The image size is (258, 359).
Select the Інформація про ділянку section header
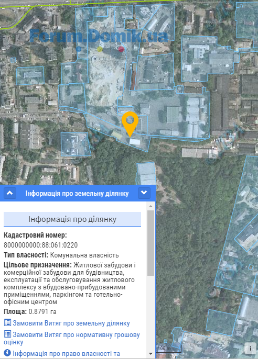72,219
